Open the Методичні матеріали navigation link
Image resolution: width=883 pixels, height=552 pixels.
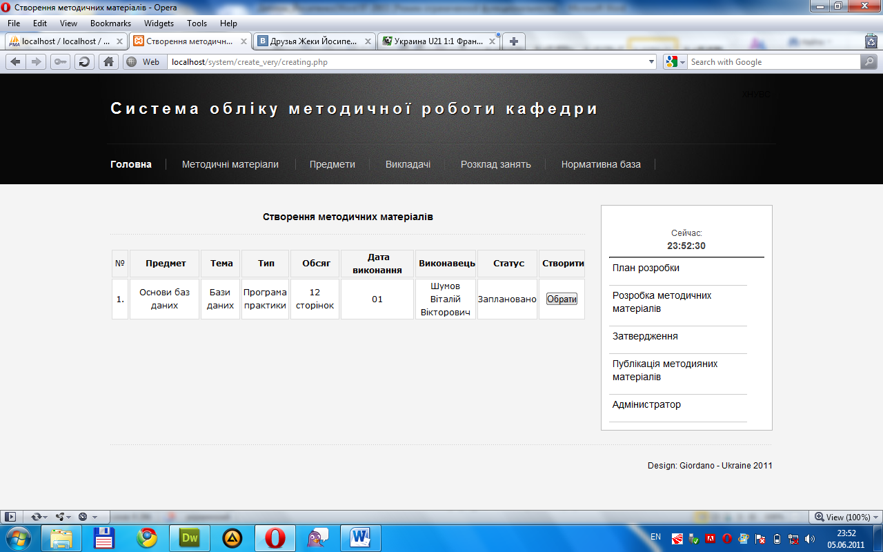[230, 164]
